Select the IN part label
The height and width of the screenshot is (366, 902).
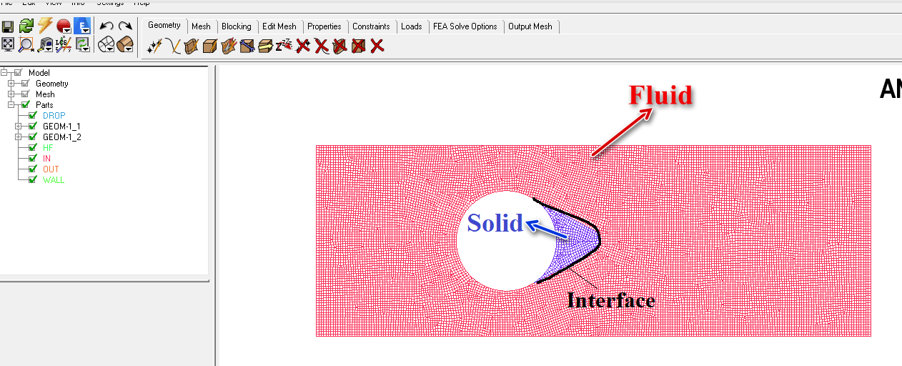tap(46, 159)
